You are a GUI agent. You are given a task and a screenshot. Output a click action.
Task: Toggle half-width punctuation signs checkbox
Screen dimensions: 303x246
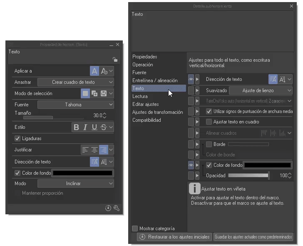209,111
